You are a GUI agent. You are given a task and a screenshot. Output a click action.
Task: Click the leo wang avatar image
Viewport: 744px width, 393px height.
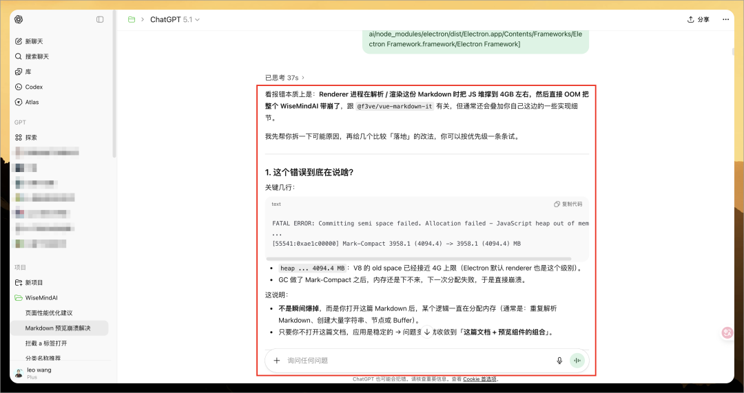point(19,373)
